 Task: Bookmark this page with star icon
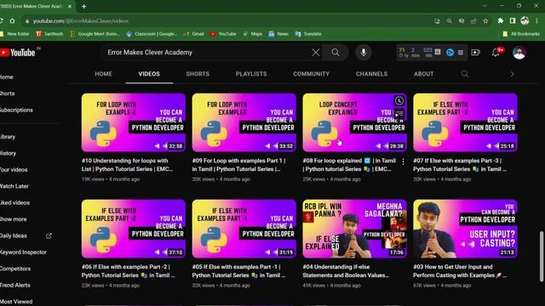pos(485,20)
